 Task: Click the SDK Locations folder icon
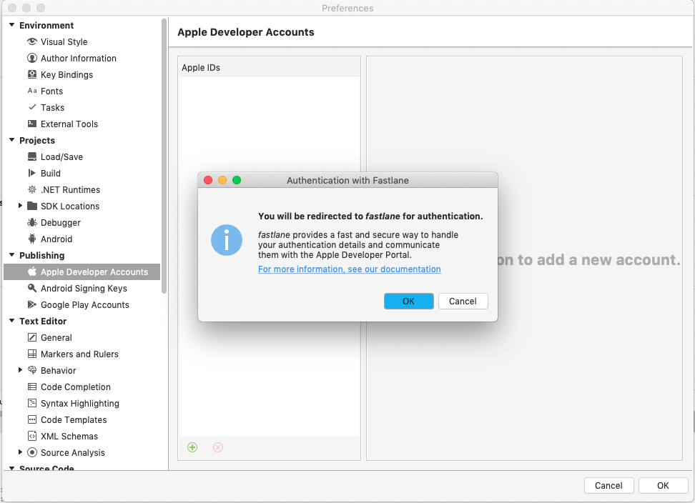point(32,206)
